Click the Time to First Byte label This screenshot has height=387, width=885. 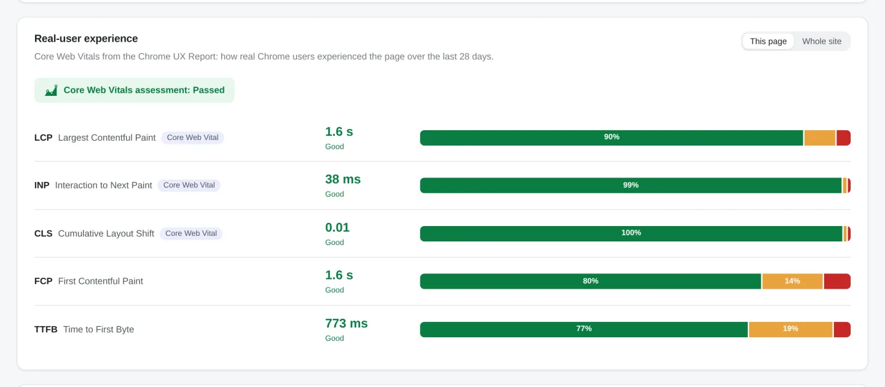point(98,329)
